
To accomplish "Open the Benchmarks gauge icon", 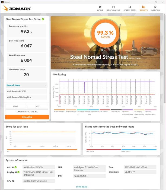I will (113, 7).
